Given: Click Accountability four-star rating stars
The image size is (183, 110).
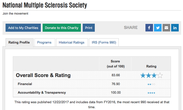Looking at the screenshot, I should tap(151, 93).
